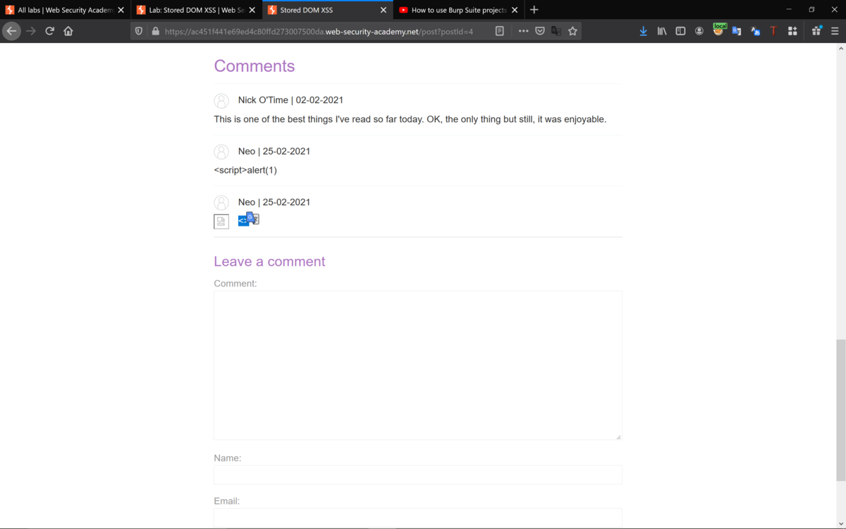Focus the Name input field

(x=417, y=475)
